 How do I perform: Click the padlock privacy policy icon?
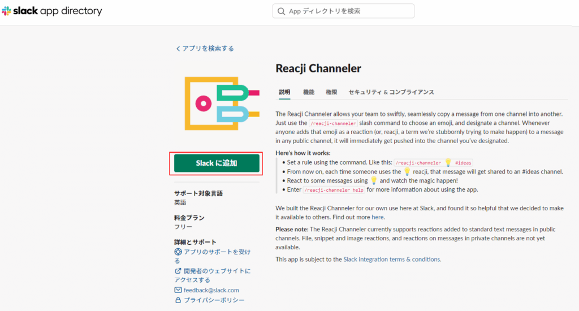click(x=178, y=300)
